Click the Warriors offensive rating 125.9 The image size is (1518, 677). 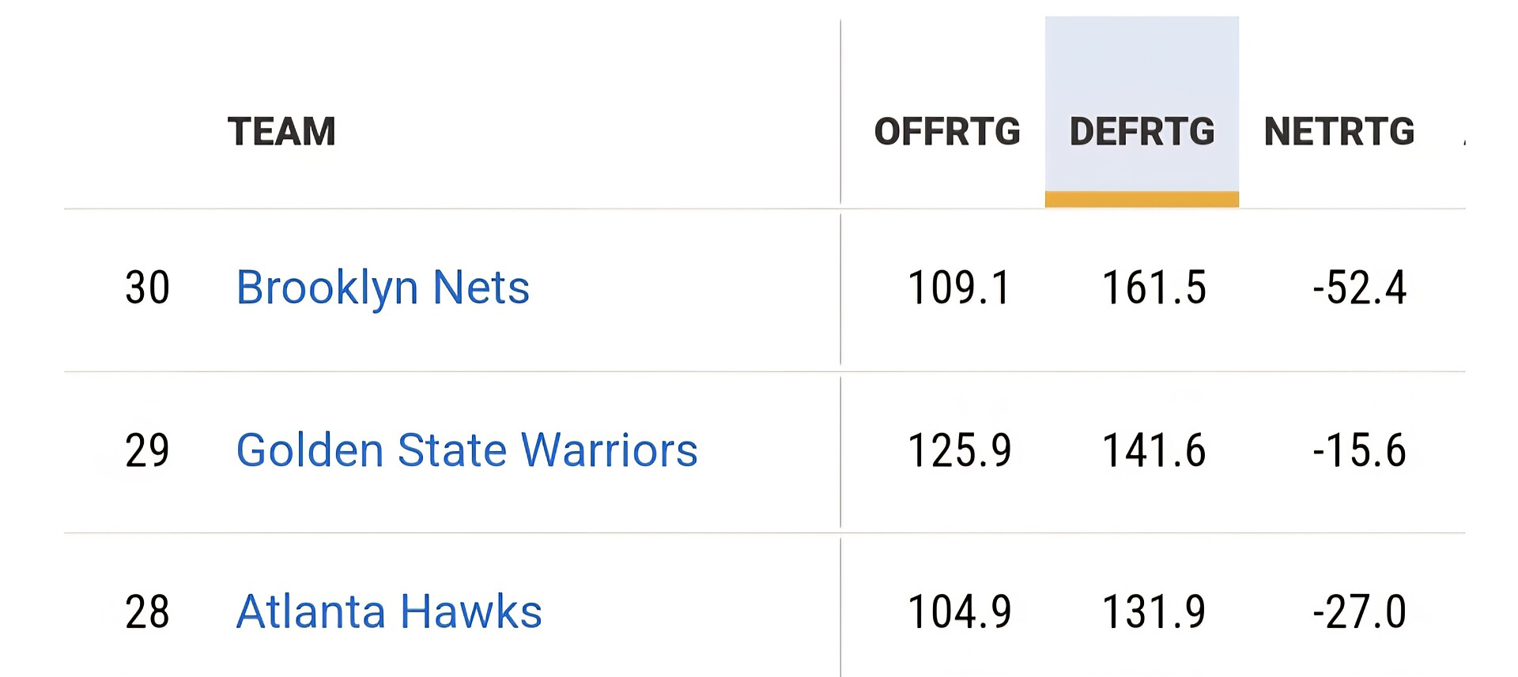958,450
